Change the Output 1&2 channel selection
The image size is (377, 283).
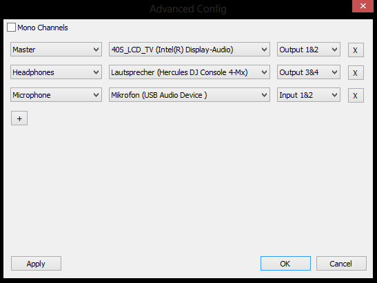click(309, 50)
